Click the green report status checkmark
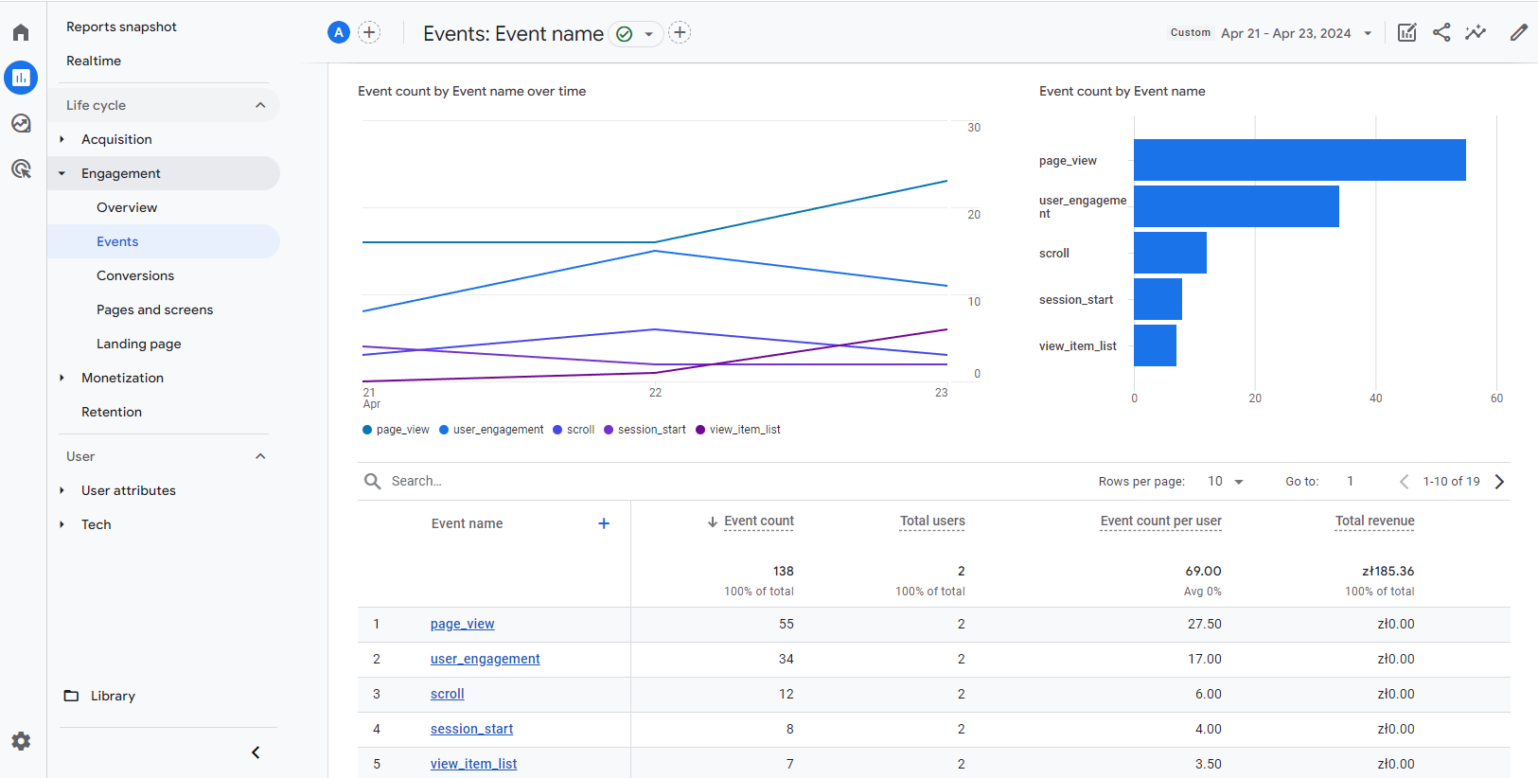Screen dimensions: 1538x778 [x=624, y=34]
